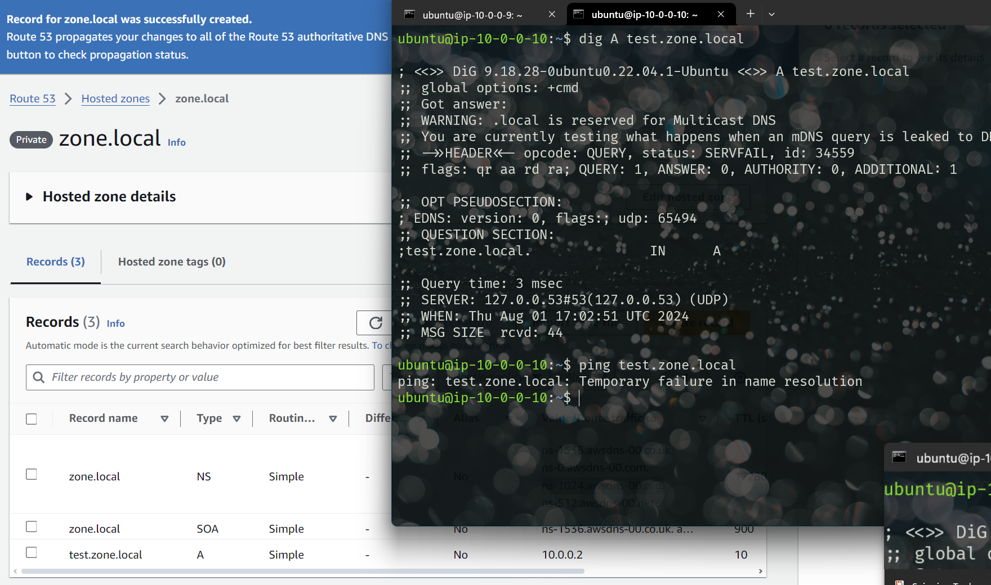This screenshot has width=991, height=585.
Task: Open the terminal tab dropdown chevron
Action: (x=772, y=15)
